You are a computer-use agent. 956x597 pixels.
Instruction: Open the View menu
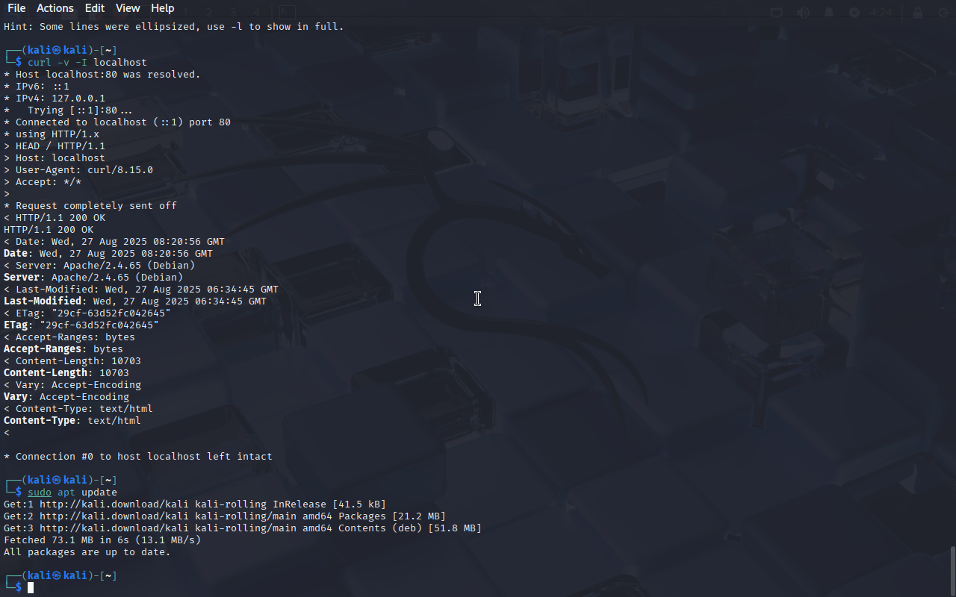(128, 8)
